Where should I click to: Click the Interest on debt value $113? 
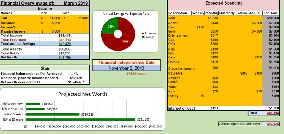point(214,109)
